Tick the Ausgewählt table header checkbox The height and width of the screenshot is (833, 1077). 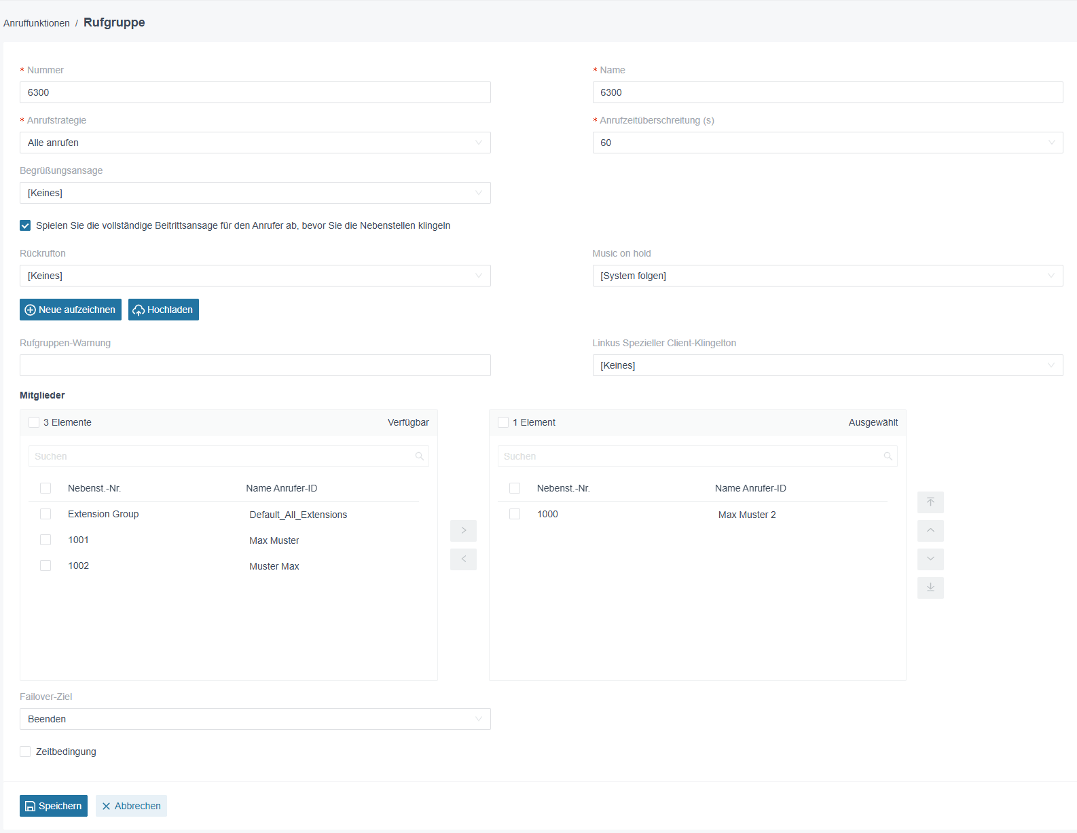515,488
